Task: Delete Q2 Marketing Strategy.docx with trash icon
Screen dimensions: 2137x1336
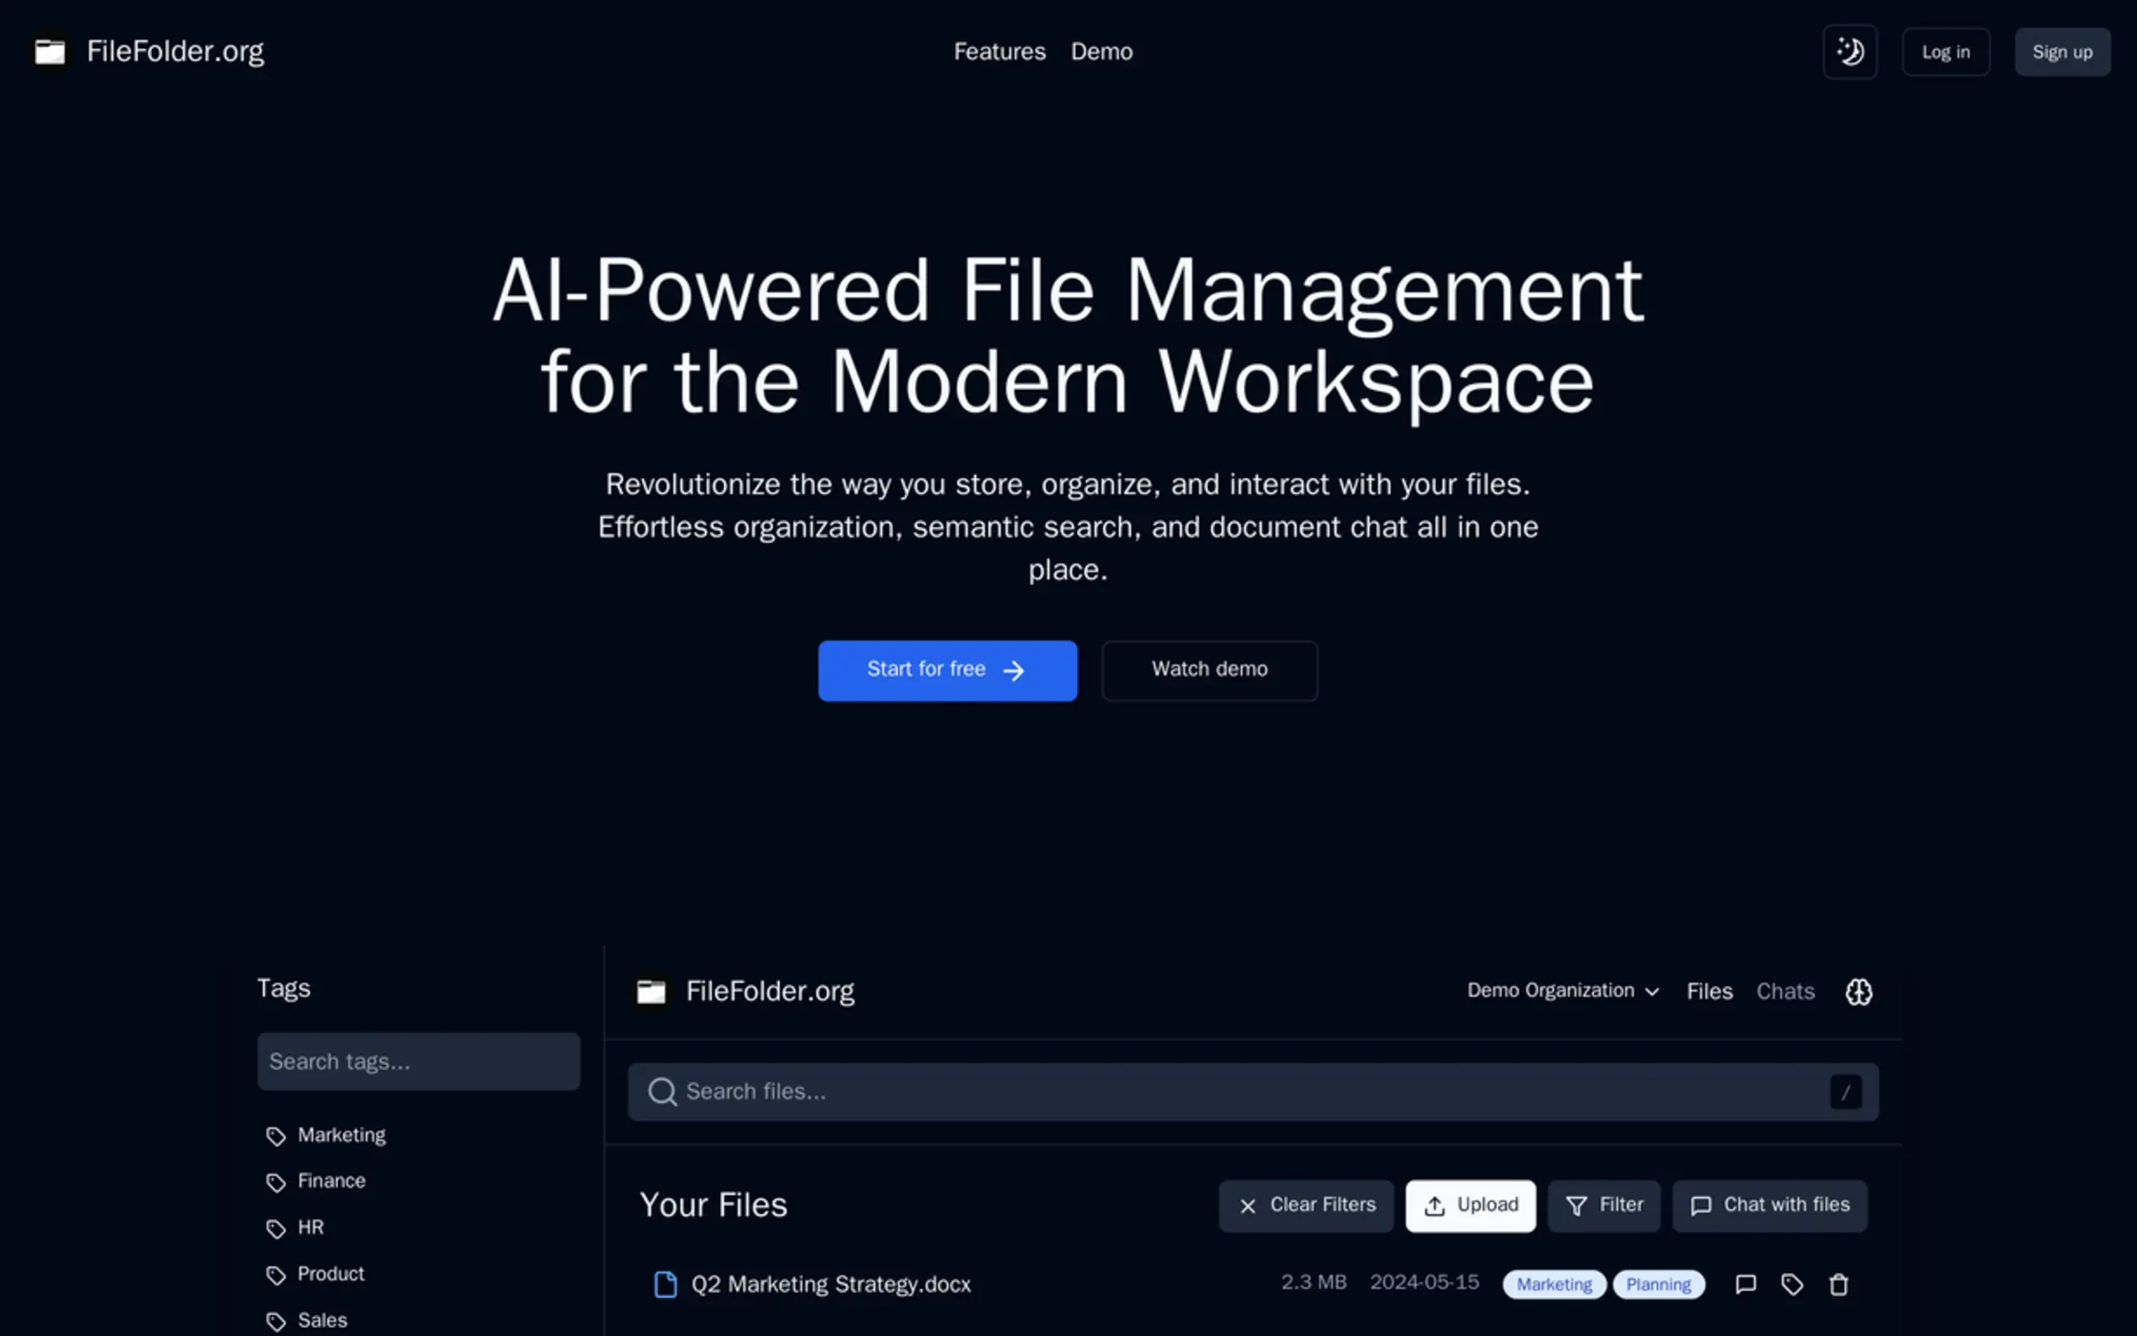Action: (1837, 1284)
